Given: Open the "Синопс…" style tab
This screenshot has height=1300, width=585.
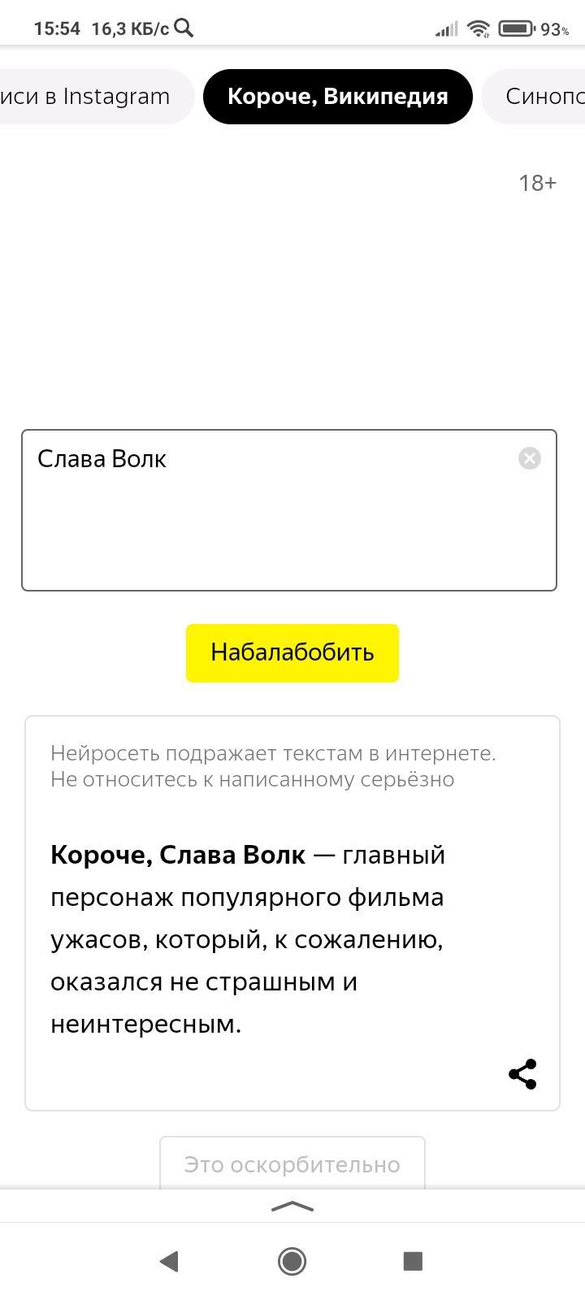Looking at the screenshot, I should (x=540, y=97).
